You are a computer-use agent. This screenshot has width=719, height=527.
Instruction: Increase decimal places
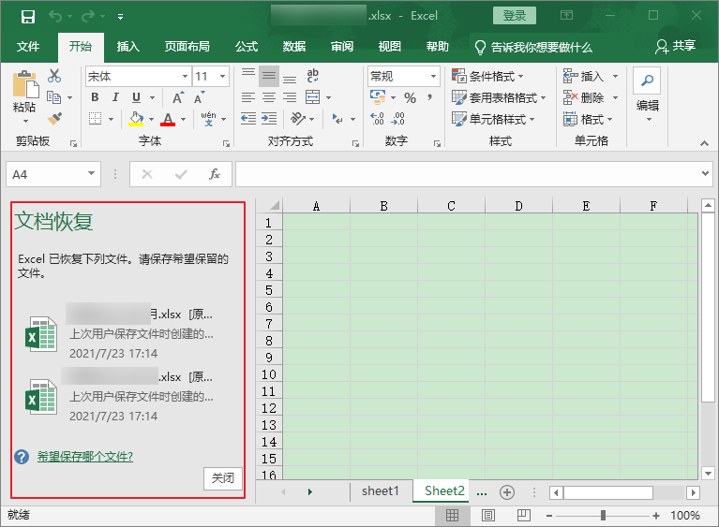coord(377,119)
